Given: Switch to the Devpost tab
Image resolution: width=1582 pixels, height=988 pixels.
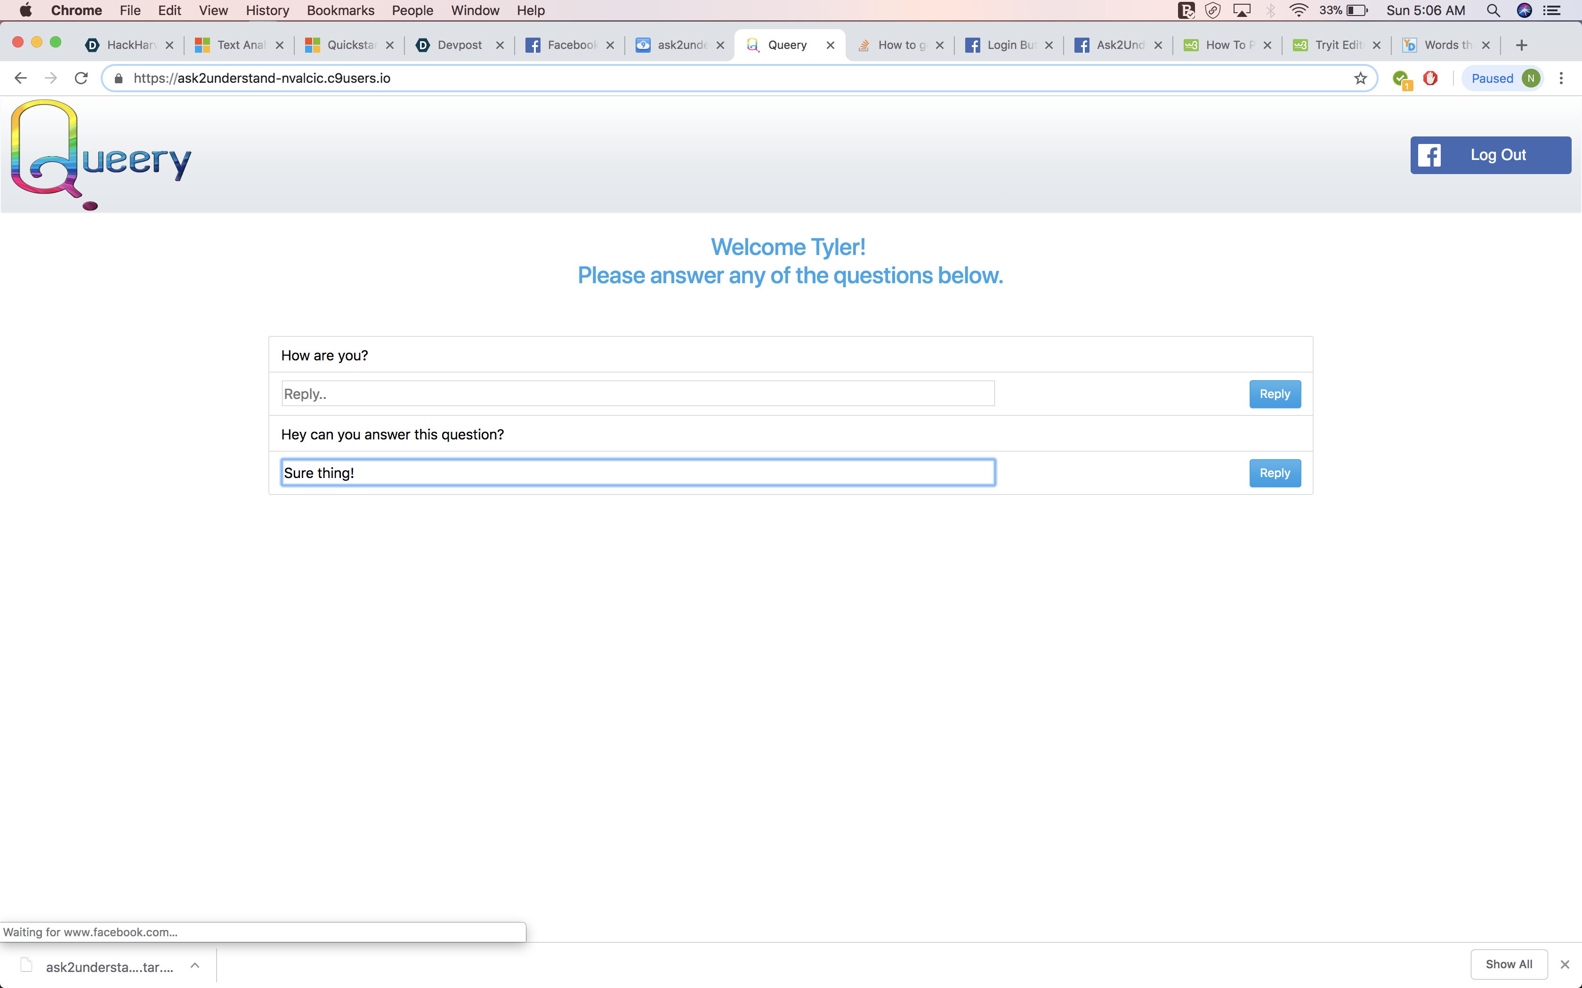Looking at the screenshot, I should 459,45.
